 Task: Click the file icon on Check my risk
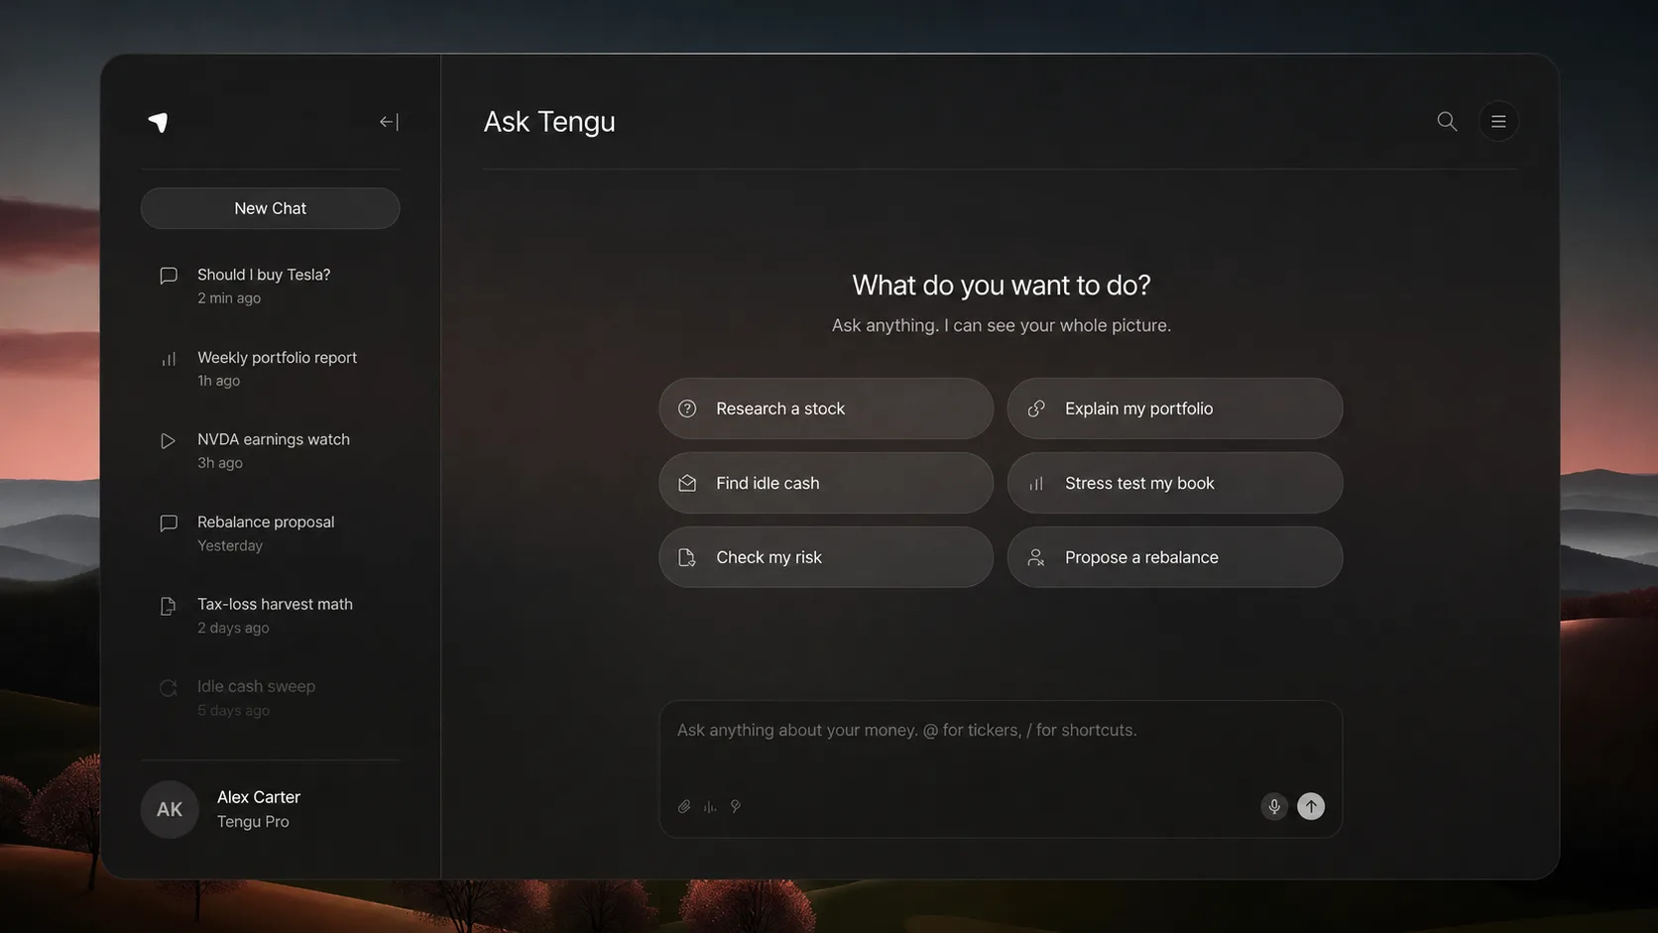point(687,557)
